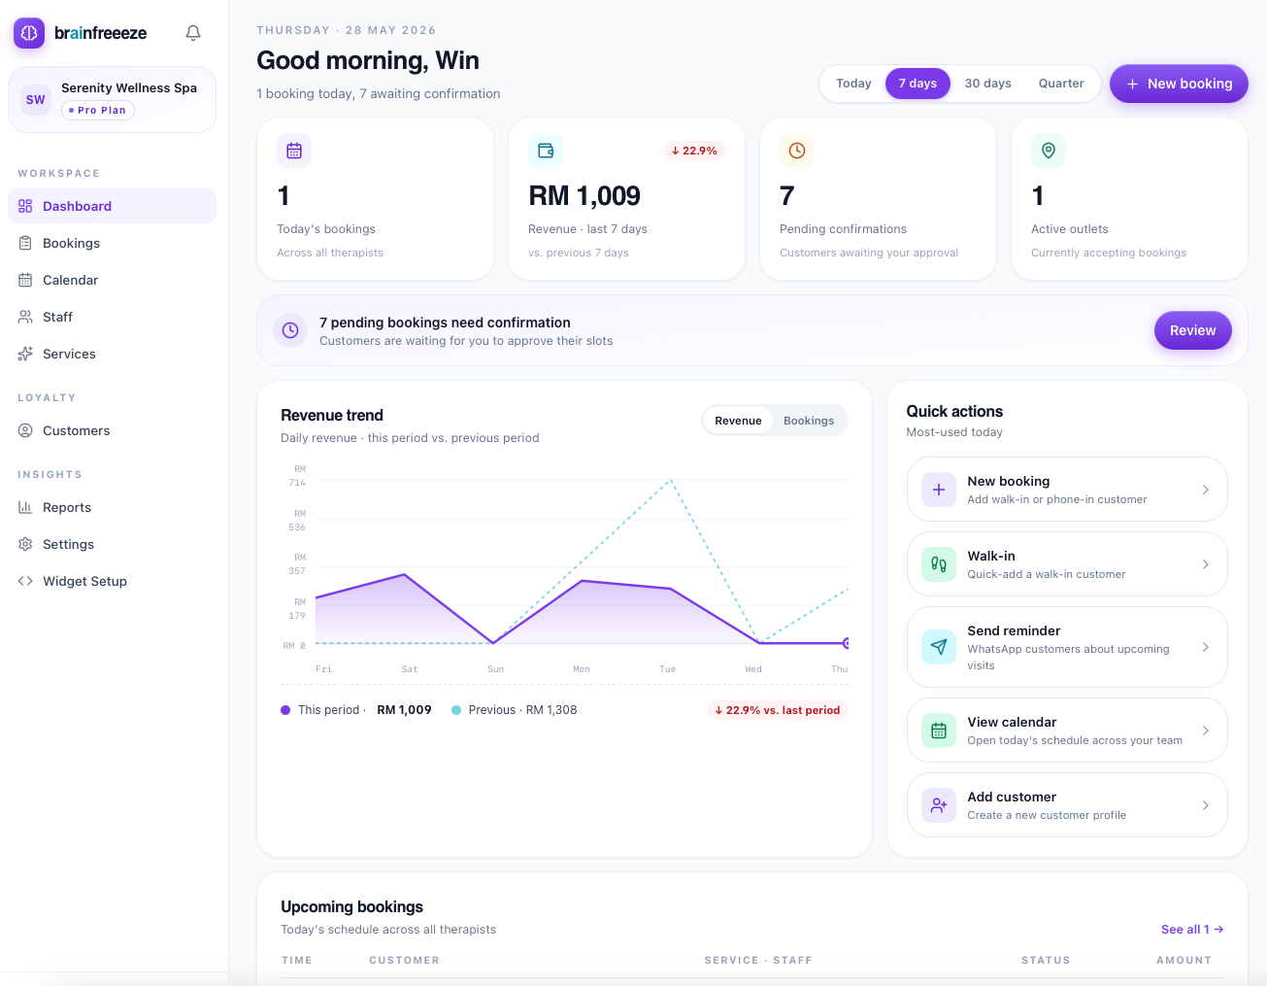Click the View calendar green calendar icon
The image size is (1267, 986).
pyautogui.click(x=939, y=731)
